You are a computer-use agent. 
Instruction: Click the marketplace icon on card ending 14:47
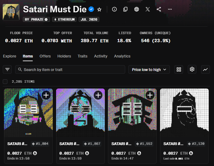139,153
